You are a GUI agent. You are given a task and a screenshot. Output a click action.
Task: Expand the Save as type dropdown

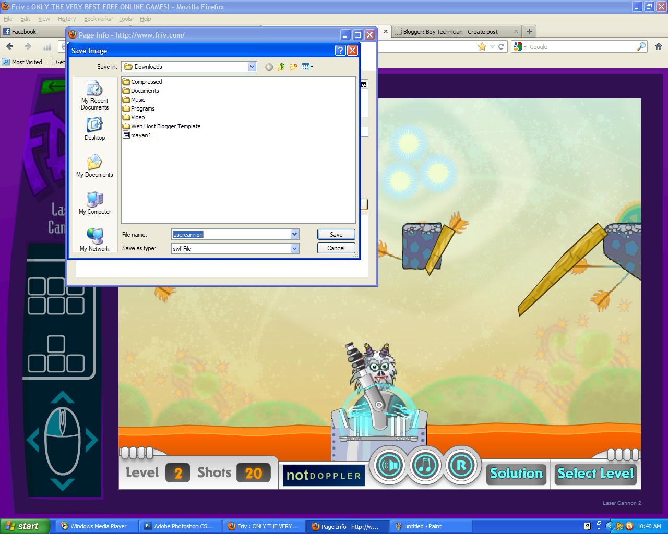[294, 249]
